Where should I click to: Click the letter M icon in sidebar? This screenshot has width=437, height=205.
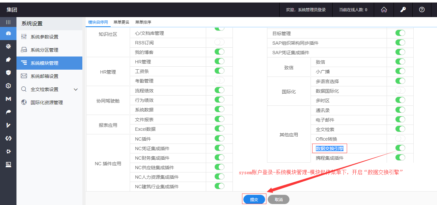click(x=8, y=99)
